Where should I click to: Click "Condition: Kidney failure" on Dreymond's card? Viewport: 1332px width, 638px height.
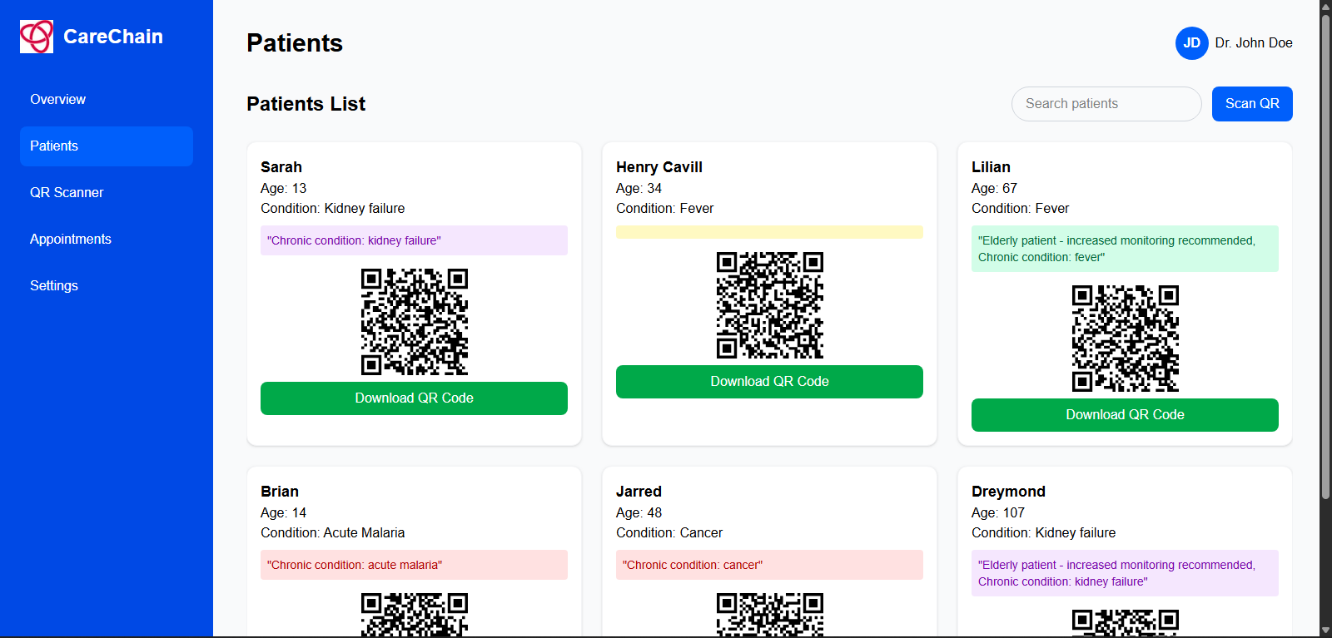click(x=1044, y=533)
